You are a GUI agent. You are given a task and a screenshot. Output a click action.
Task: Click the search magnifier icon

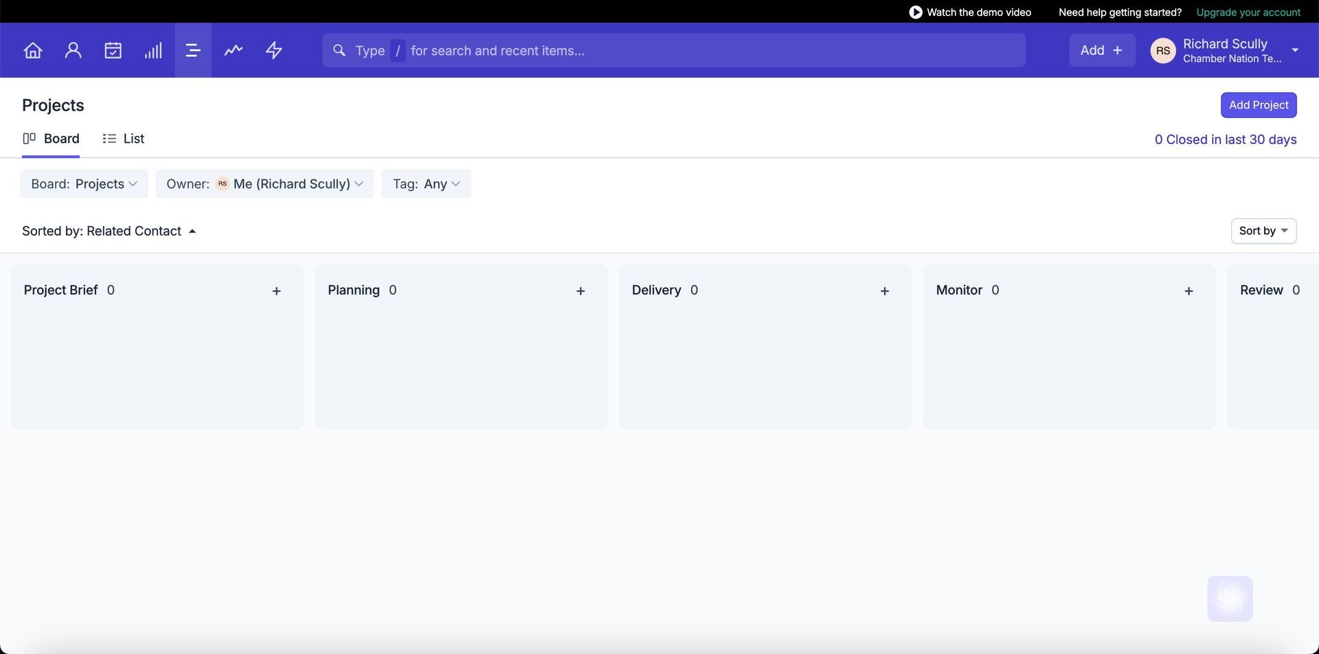[339, 50]
